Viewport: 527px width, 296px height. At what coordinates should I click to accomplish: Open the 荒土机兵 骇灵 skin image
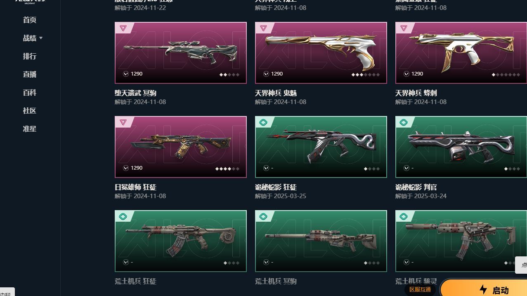(461, 241)
